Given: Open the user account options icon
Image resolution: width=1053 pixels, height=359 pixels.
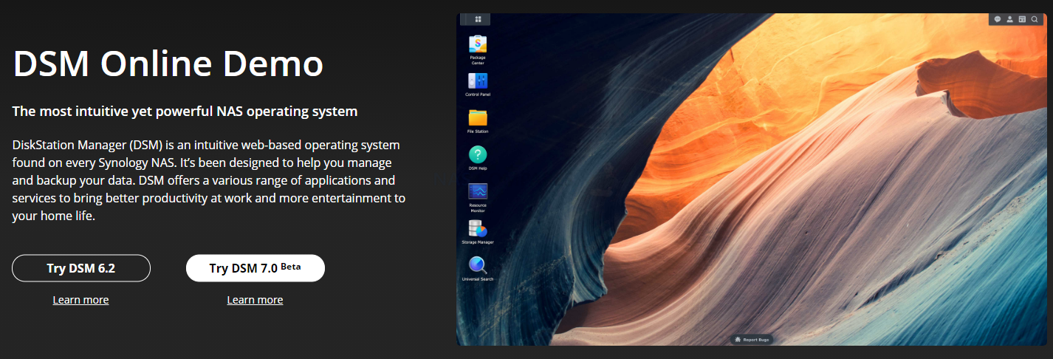Looking at the screenshot, I should [1009, 19].
